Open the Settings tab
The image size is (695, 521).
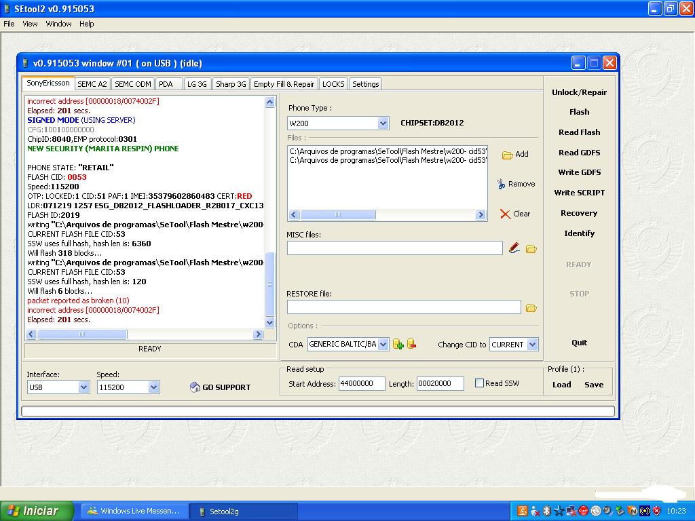pyautogui.click(x=366, y=84)
